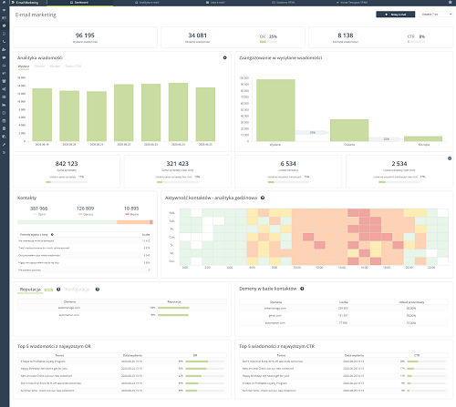This screenshot has height=407, width=456.
Task: Click help icon beside Powody wypisu z bazy
Action: tap(52, 235)
